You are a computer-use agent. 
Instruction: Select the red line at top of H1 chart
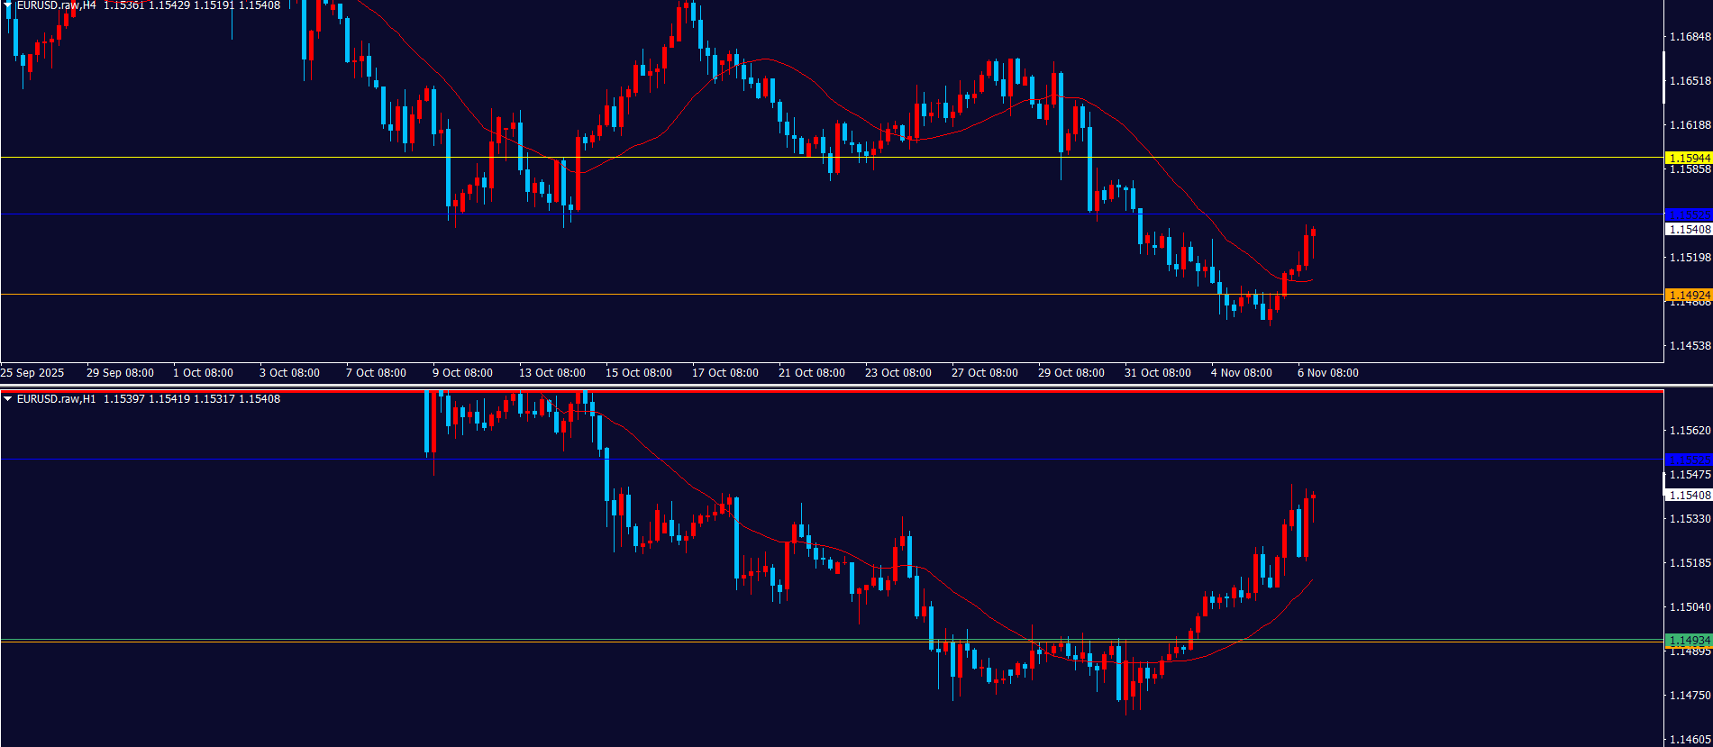[811, 392]
